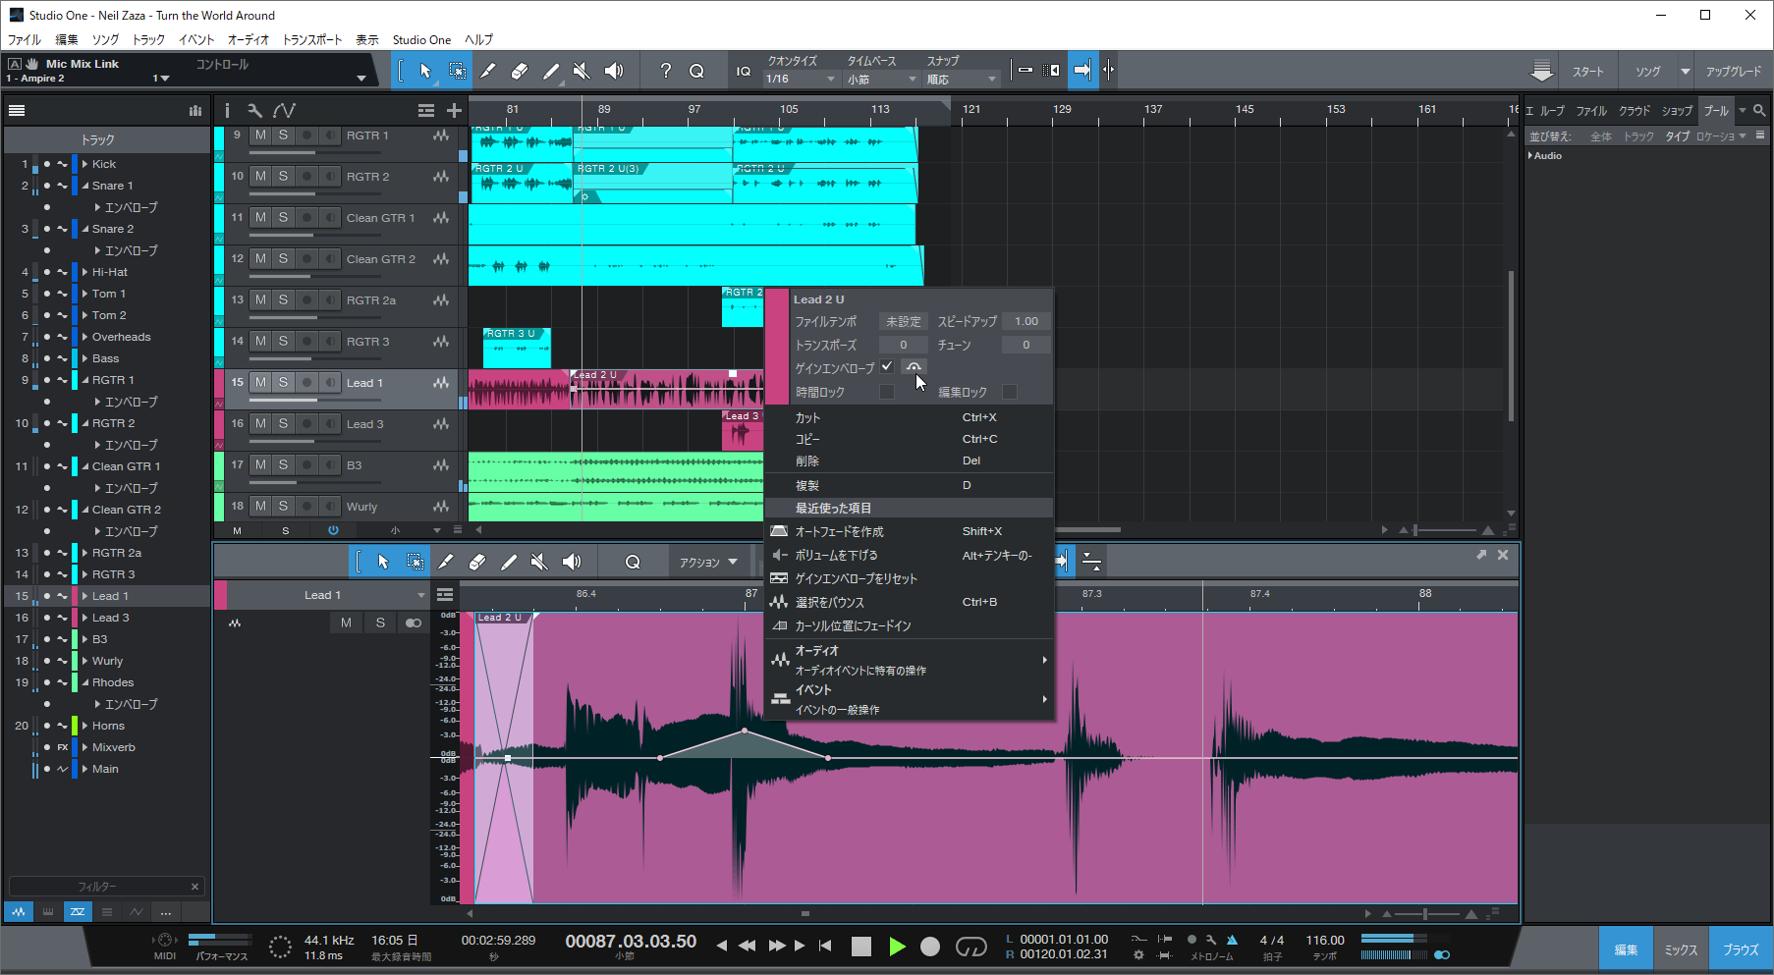Open the ブラウズ panel button
This screenshot has height=975, width=1774.
[1741, 949]
